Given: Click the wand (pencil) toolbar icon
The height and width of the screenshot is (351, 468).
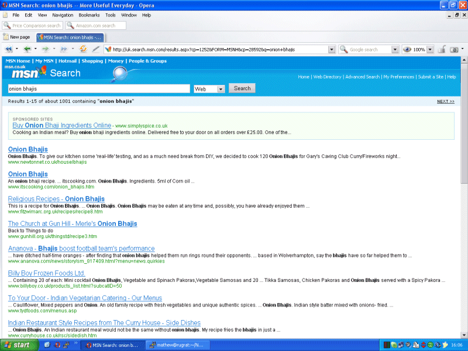Looking at the screenshot, I should 95,50.
